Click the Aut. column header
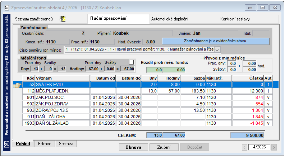The width and height of the screenshot is (285, 157). pos(268,78)
